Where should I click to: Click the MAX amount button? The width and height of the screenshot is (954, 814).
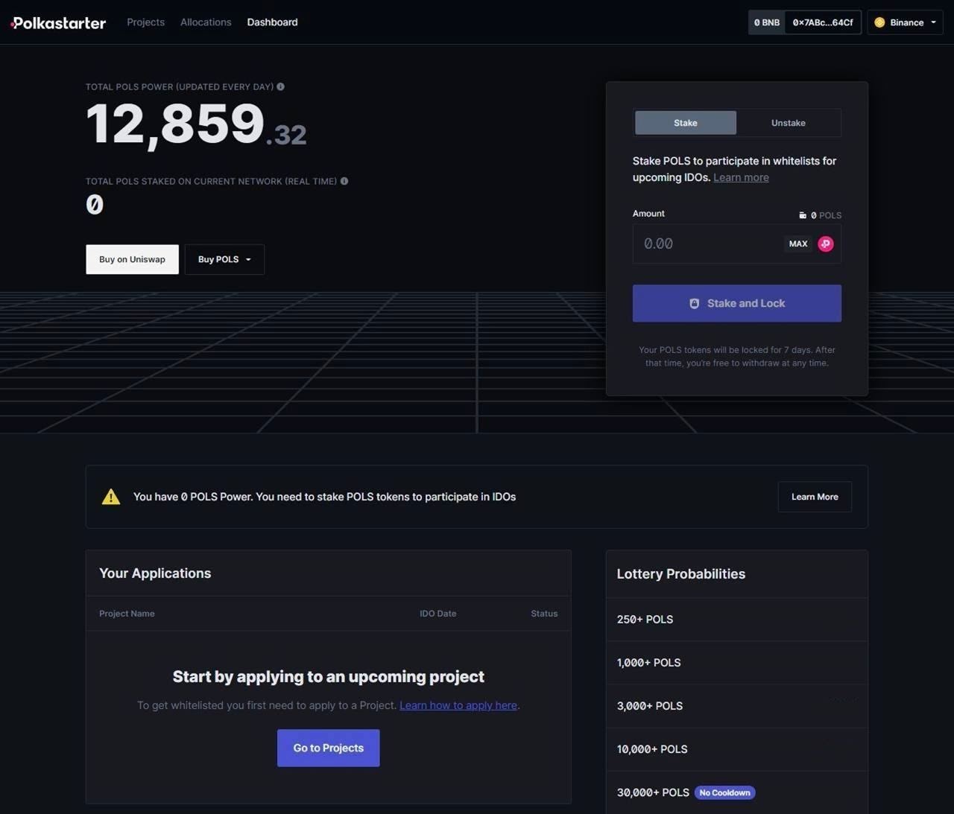click(x=798, y=244)
